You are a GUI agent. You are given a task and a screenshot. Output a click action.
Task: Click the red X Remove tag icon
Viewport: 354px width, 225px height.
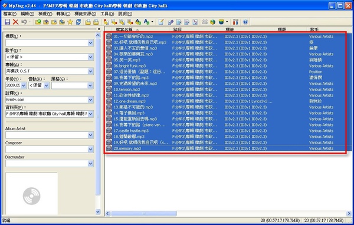tap(15, 22)
